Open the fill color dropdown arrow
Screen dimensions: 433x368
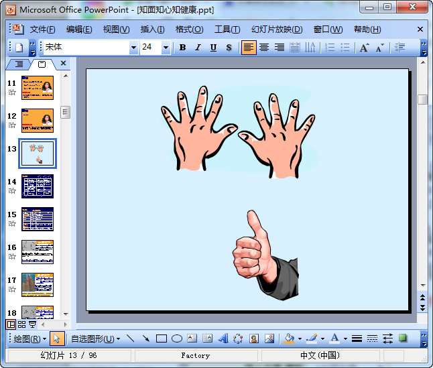(x=300, y=339)
